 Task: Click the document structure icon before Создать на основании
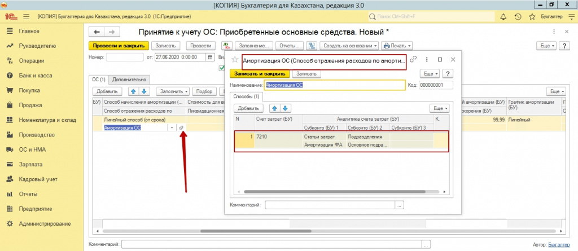coord(312,46)
